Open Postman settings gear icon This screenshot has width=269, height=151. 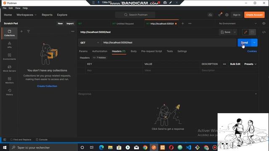tap(227, 15)
